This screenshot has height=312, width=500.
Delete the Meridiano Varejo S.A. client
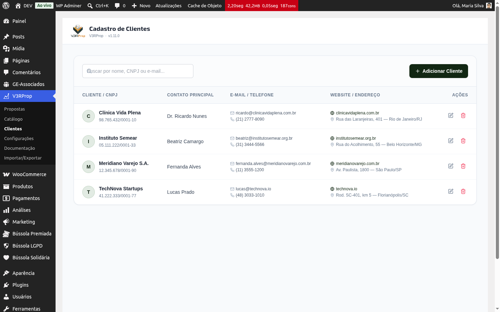463,166
